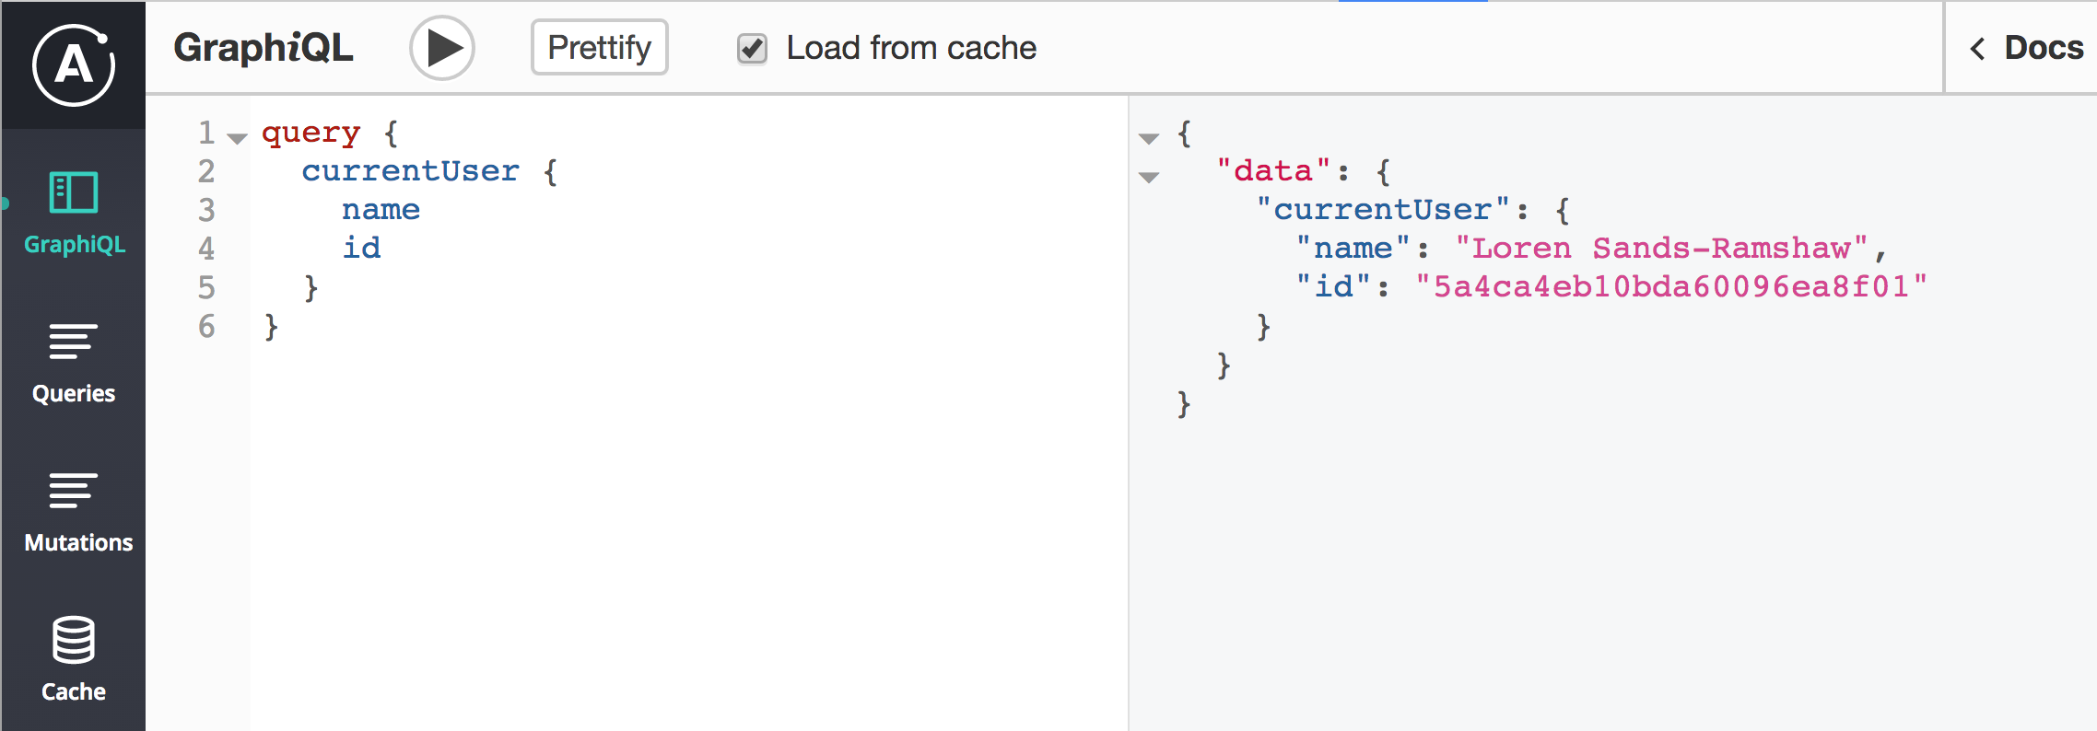Open the Mutations sidebar panel
This screenshot has height=731, width=2097.
pyautogui.click(x=77, y=513)
